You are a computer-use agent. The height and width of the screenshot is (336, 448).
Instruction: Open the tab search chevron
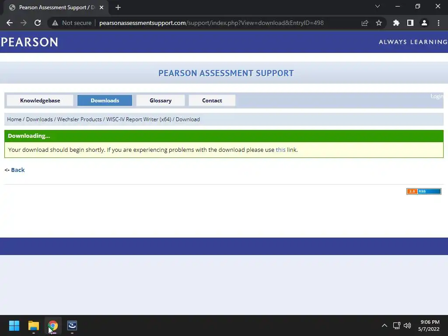[x=378, y=6]
